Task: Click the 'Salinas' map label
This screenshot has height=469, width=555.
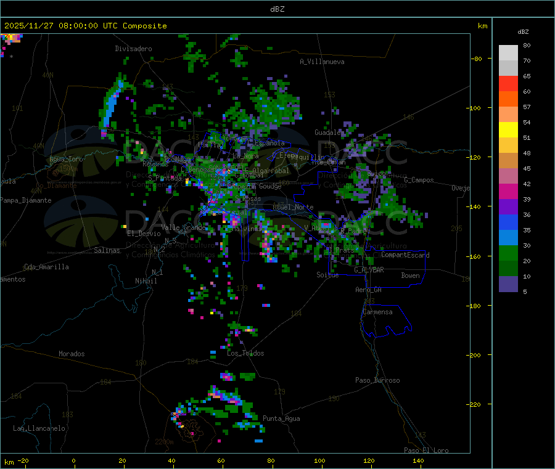Action: pos(107,250)
